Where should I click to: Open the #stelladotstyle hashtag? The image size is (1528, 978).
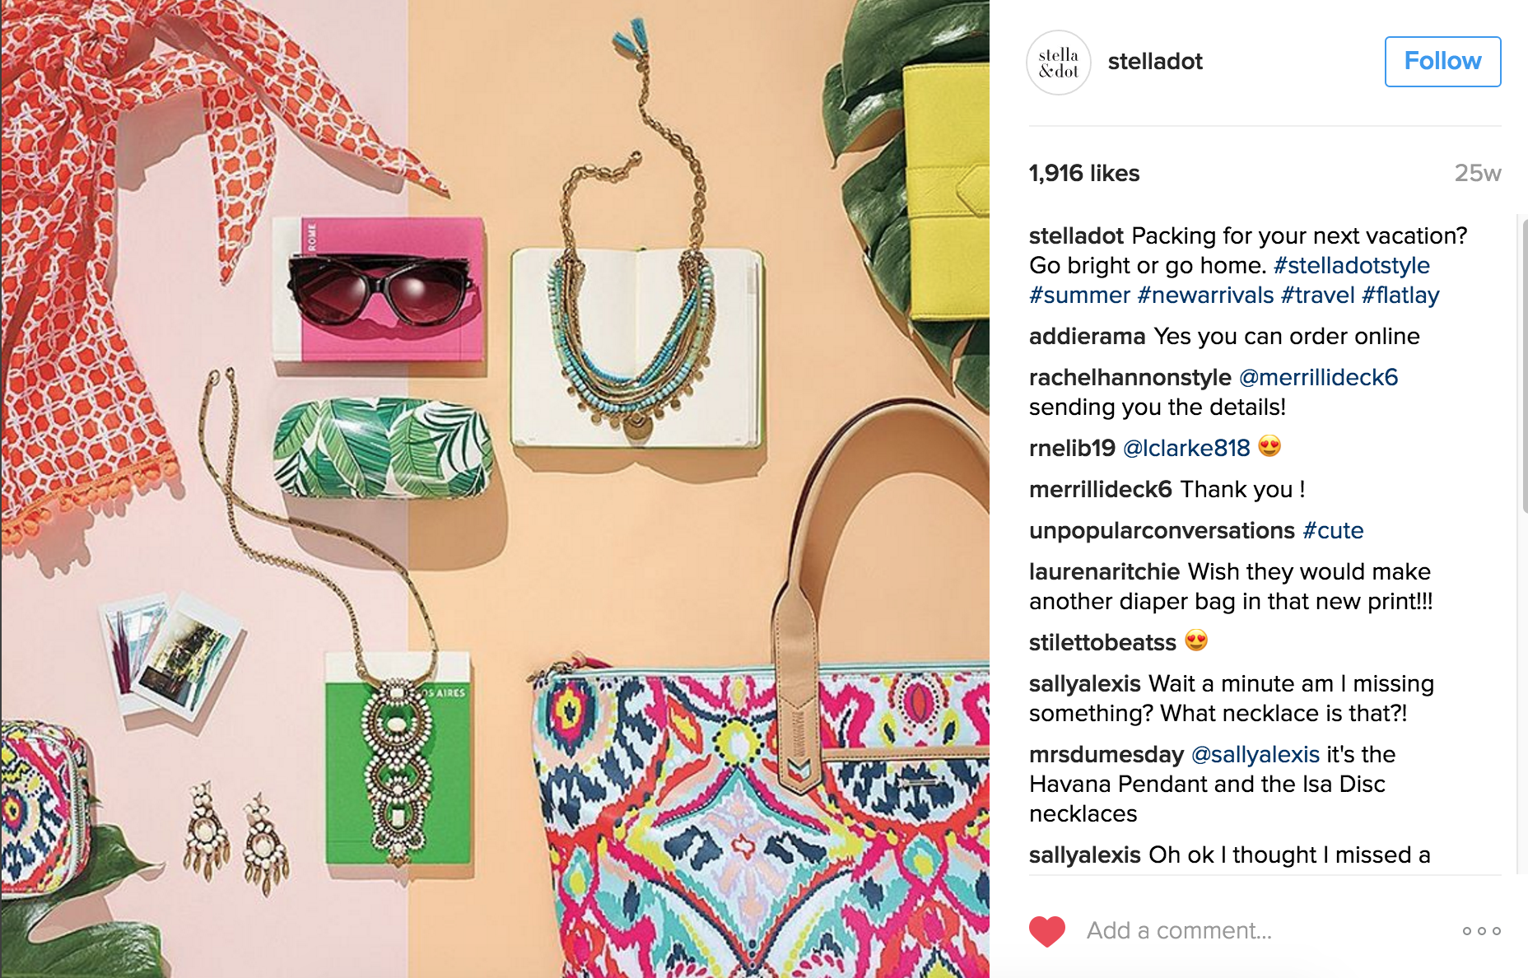point(1352,265)
